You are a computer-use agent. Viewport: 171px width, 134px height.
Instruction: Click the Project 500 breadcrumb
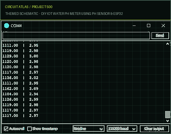pyautogui.click(x=42, y=7)
